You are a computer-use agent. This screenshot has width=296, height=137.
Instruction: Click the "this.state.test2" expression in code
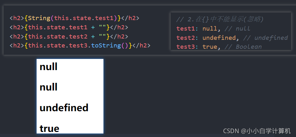click(x=58, y=36)
